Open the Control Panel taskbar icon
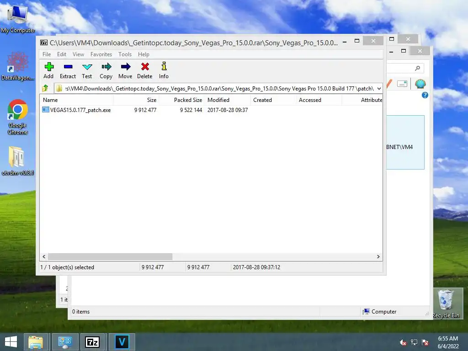Screen dimensions: 468x351 (65, 342)
